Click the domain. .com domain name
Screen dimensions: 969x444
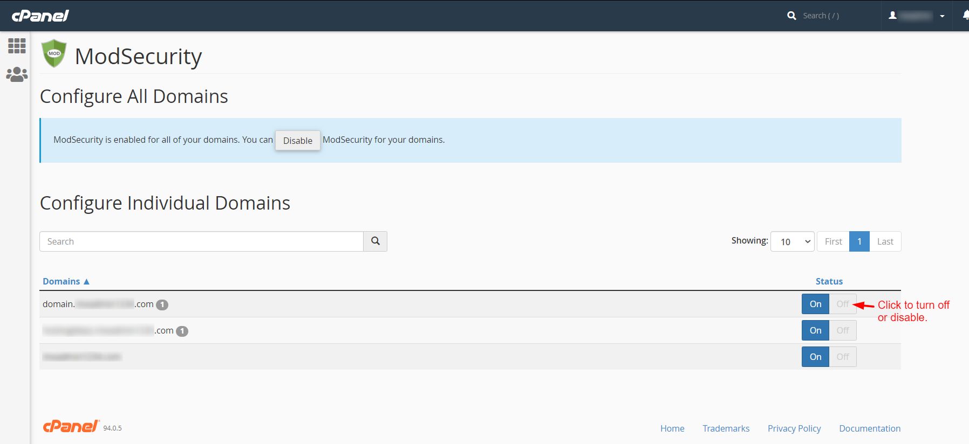98,304
